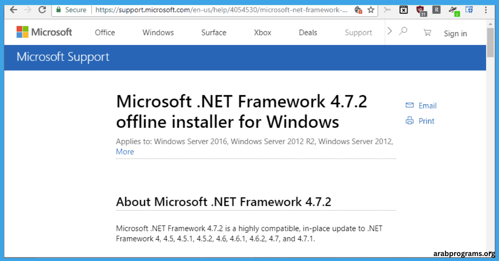Select Xbox in the navigation bar
The width and height of the screenshot is (499, 261).
point(262,32)
